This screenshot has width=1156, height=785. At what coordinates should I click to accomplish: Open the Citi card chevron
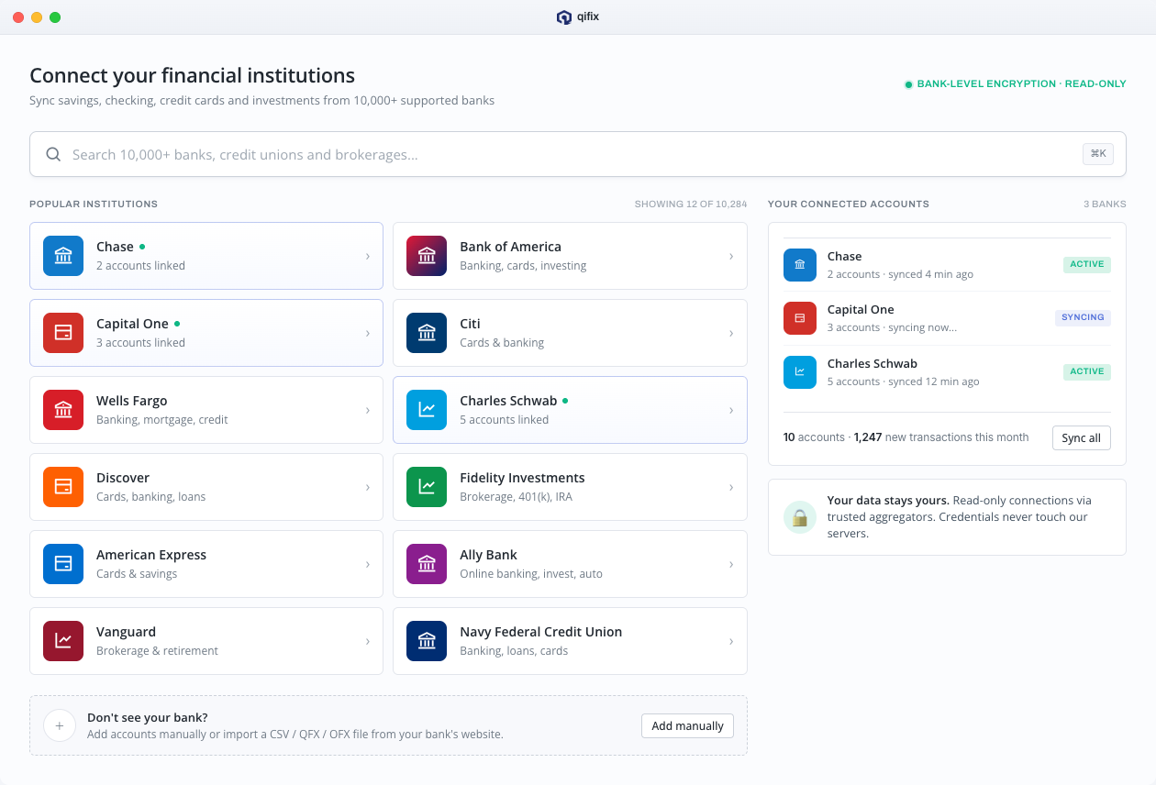[x=731, y=333]
